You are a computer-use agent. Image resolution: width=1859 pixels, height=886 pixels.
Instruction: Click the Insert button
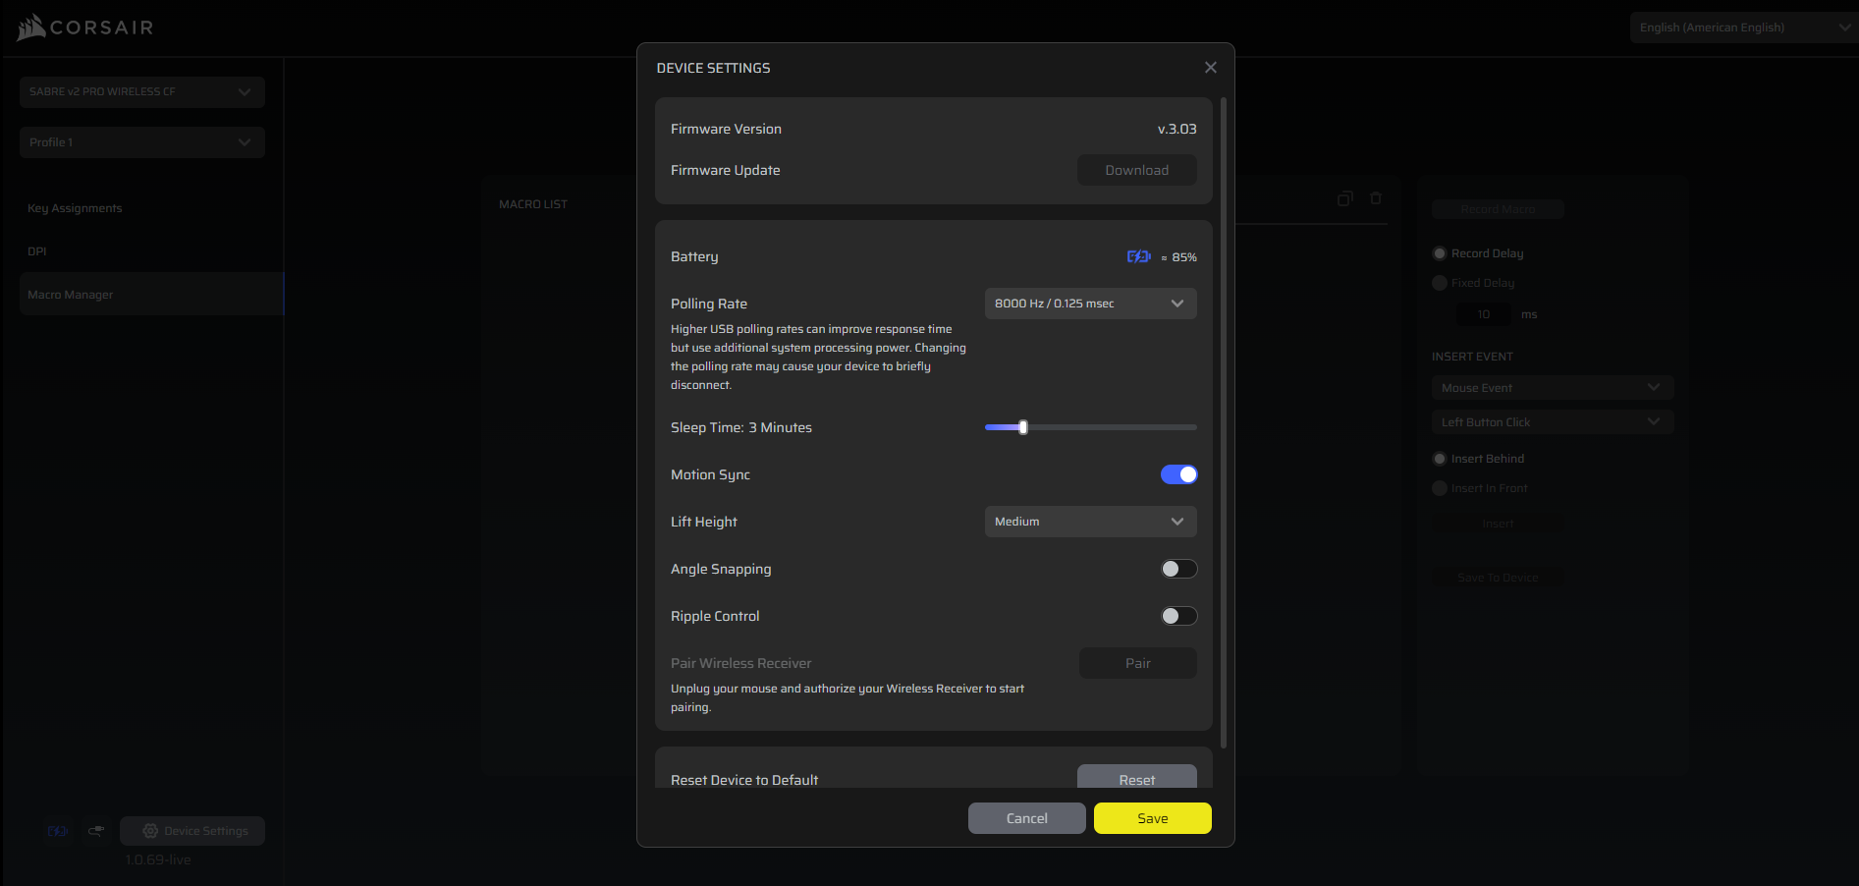coord(1498,524)
